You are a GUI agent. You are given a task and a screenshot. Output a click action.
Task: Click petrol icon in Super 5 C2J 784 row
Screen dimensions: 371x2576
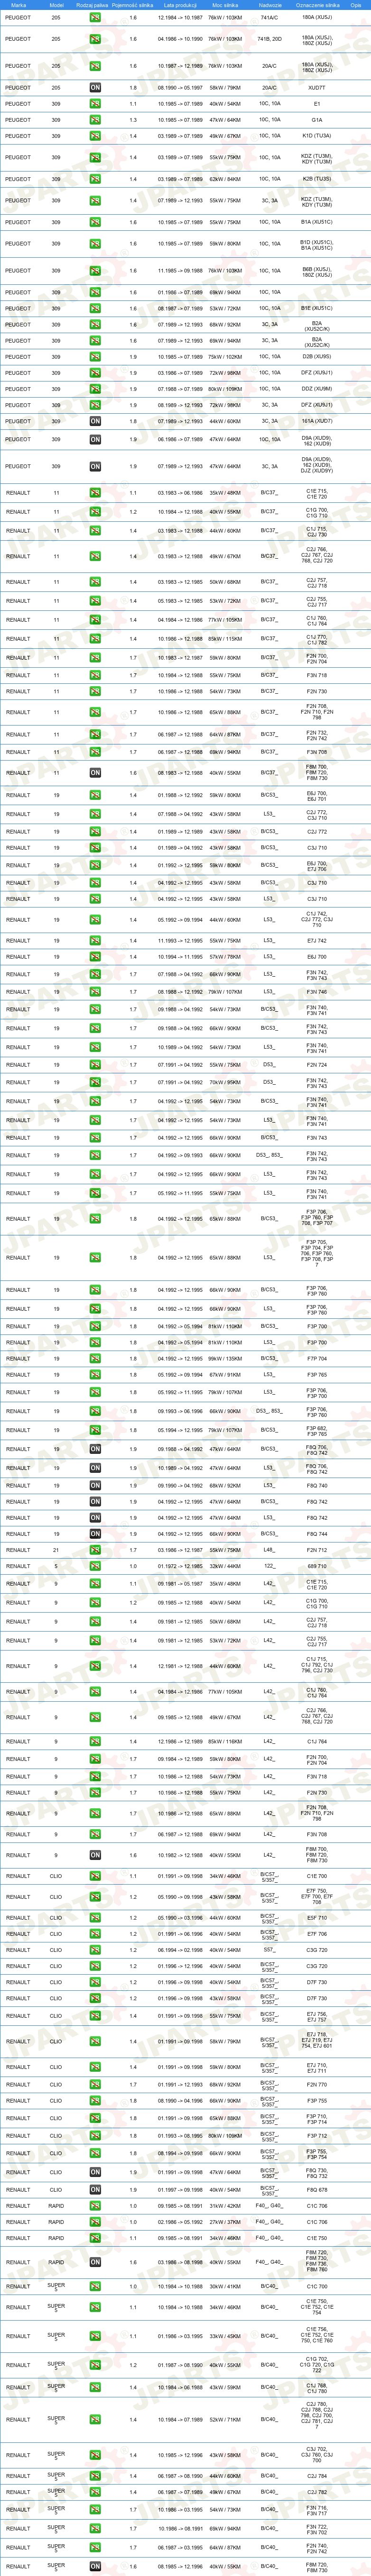coord(95,2476)
